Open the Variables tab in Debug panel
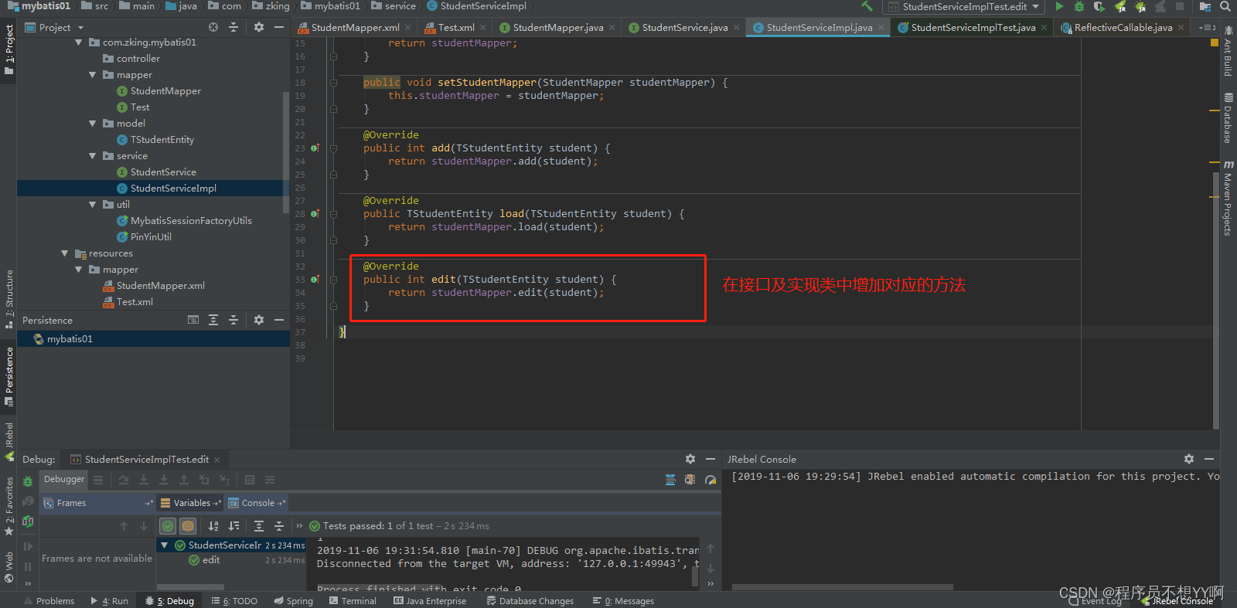1237x608 pixels. [190, 503]
